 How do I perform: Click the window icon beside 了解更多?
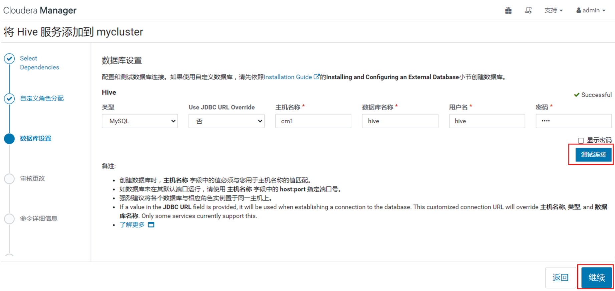tap(151, 225)
